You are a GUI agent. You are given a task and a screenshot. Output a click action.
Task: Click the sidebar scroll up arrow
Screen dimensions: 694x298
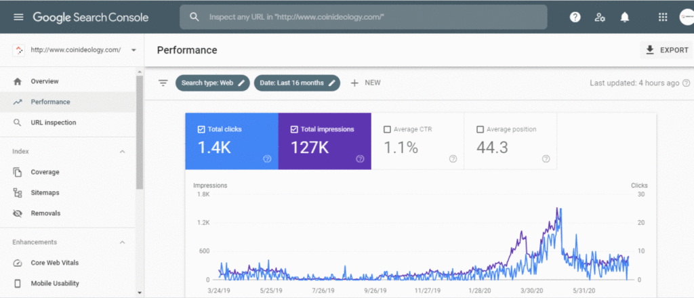140,72
